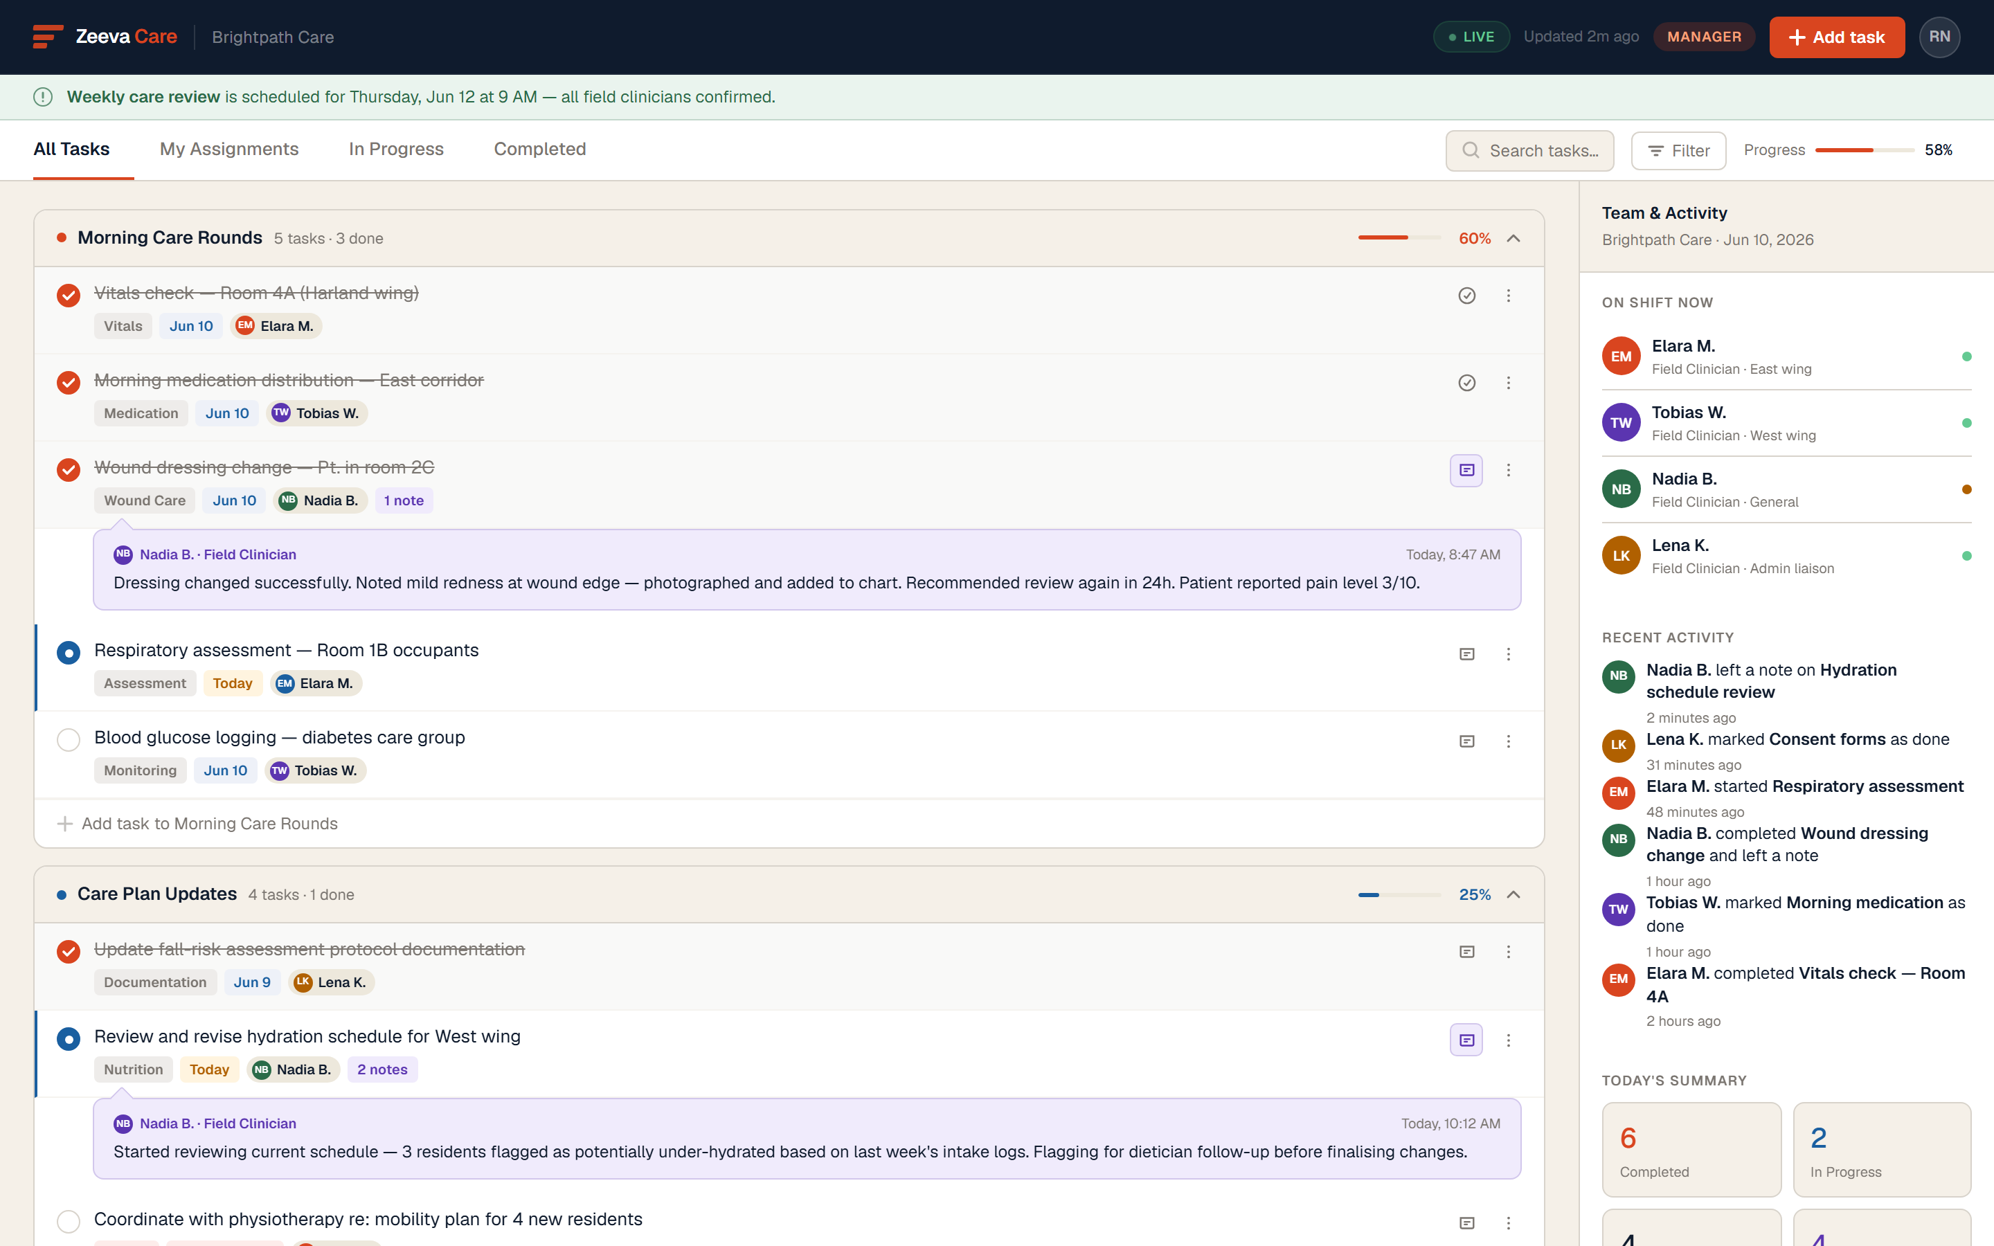Uncheck the Wound dressing change task

pos(69,471)
